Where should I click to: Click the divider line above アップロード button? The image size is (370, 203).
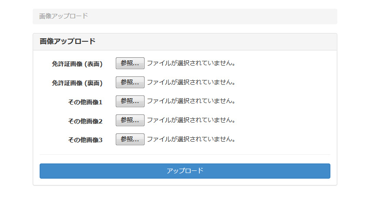point(185,154)
